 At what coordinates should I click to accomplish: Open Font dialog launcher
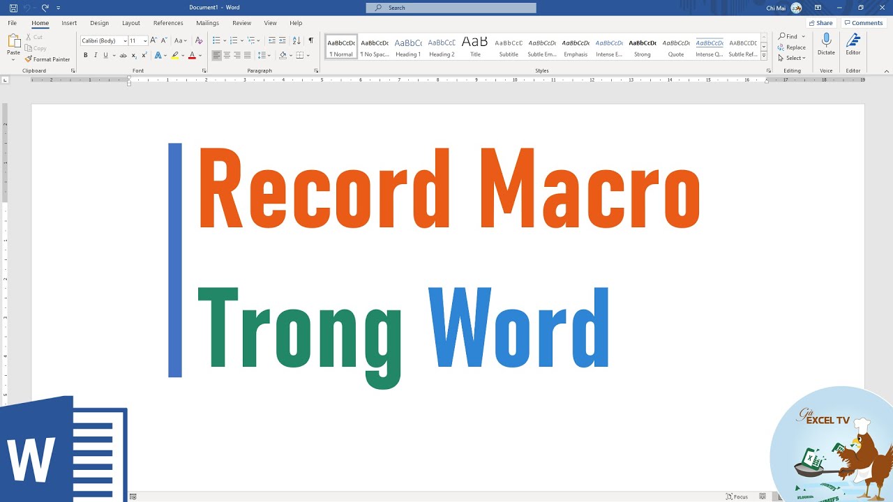[204, 70]
